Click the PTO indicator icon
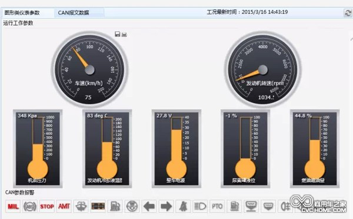This screenshot has height=219, width=353. (x=217, y=206)
